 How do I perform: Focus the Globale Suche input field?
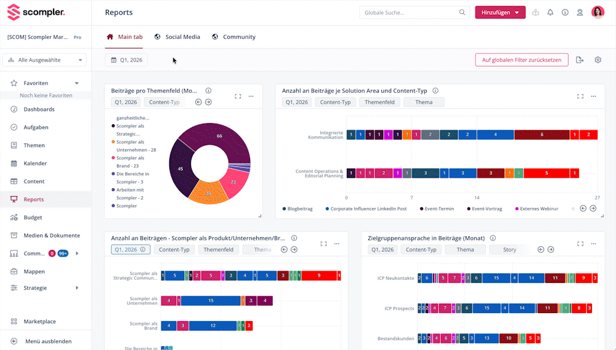tap(410, 12)
